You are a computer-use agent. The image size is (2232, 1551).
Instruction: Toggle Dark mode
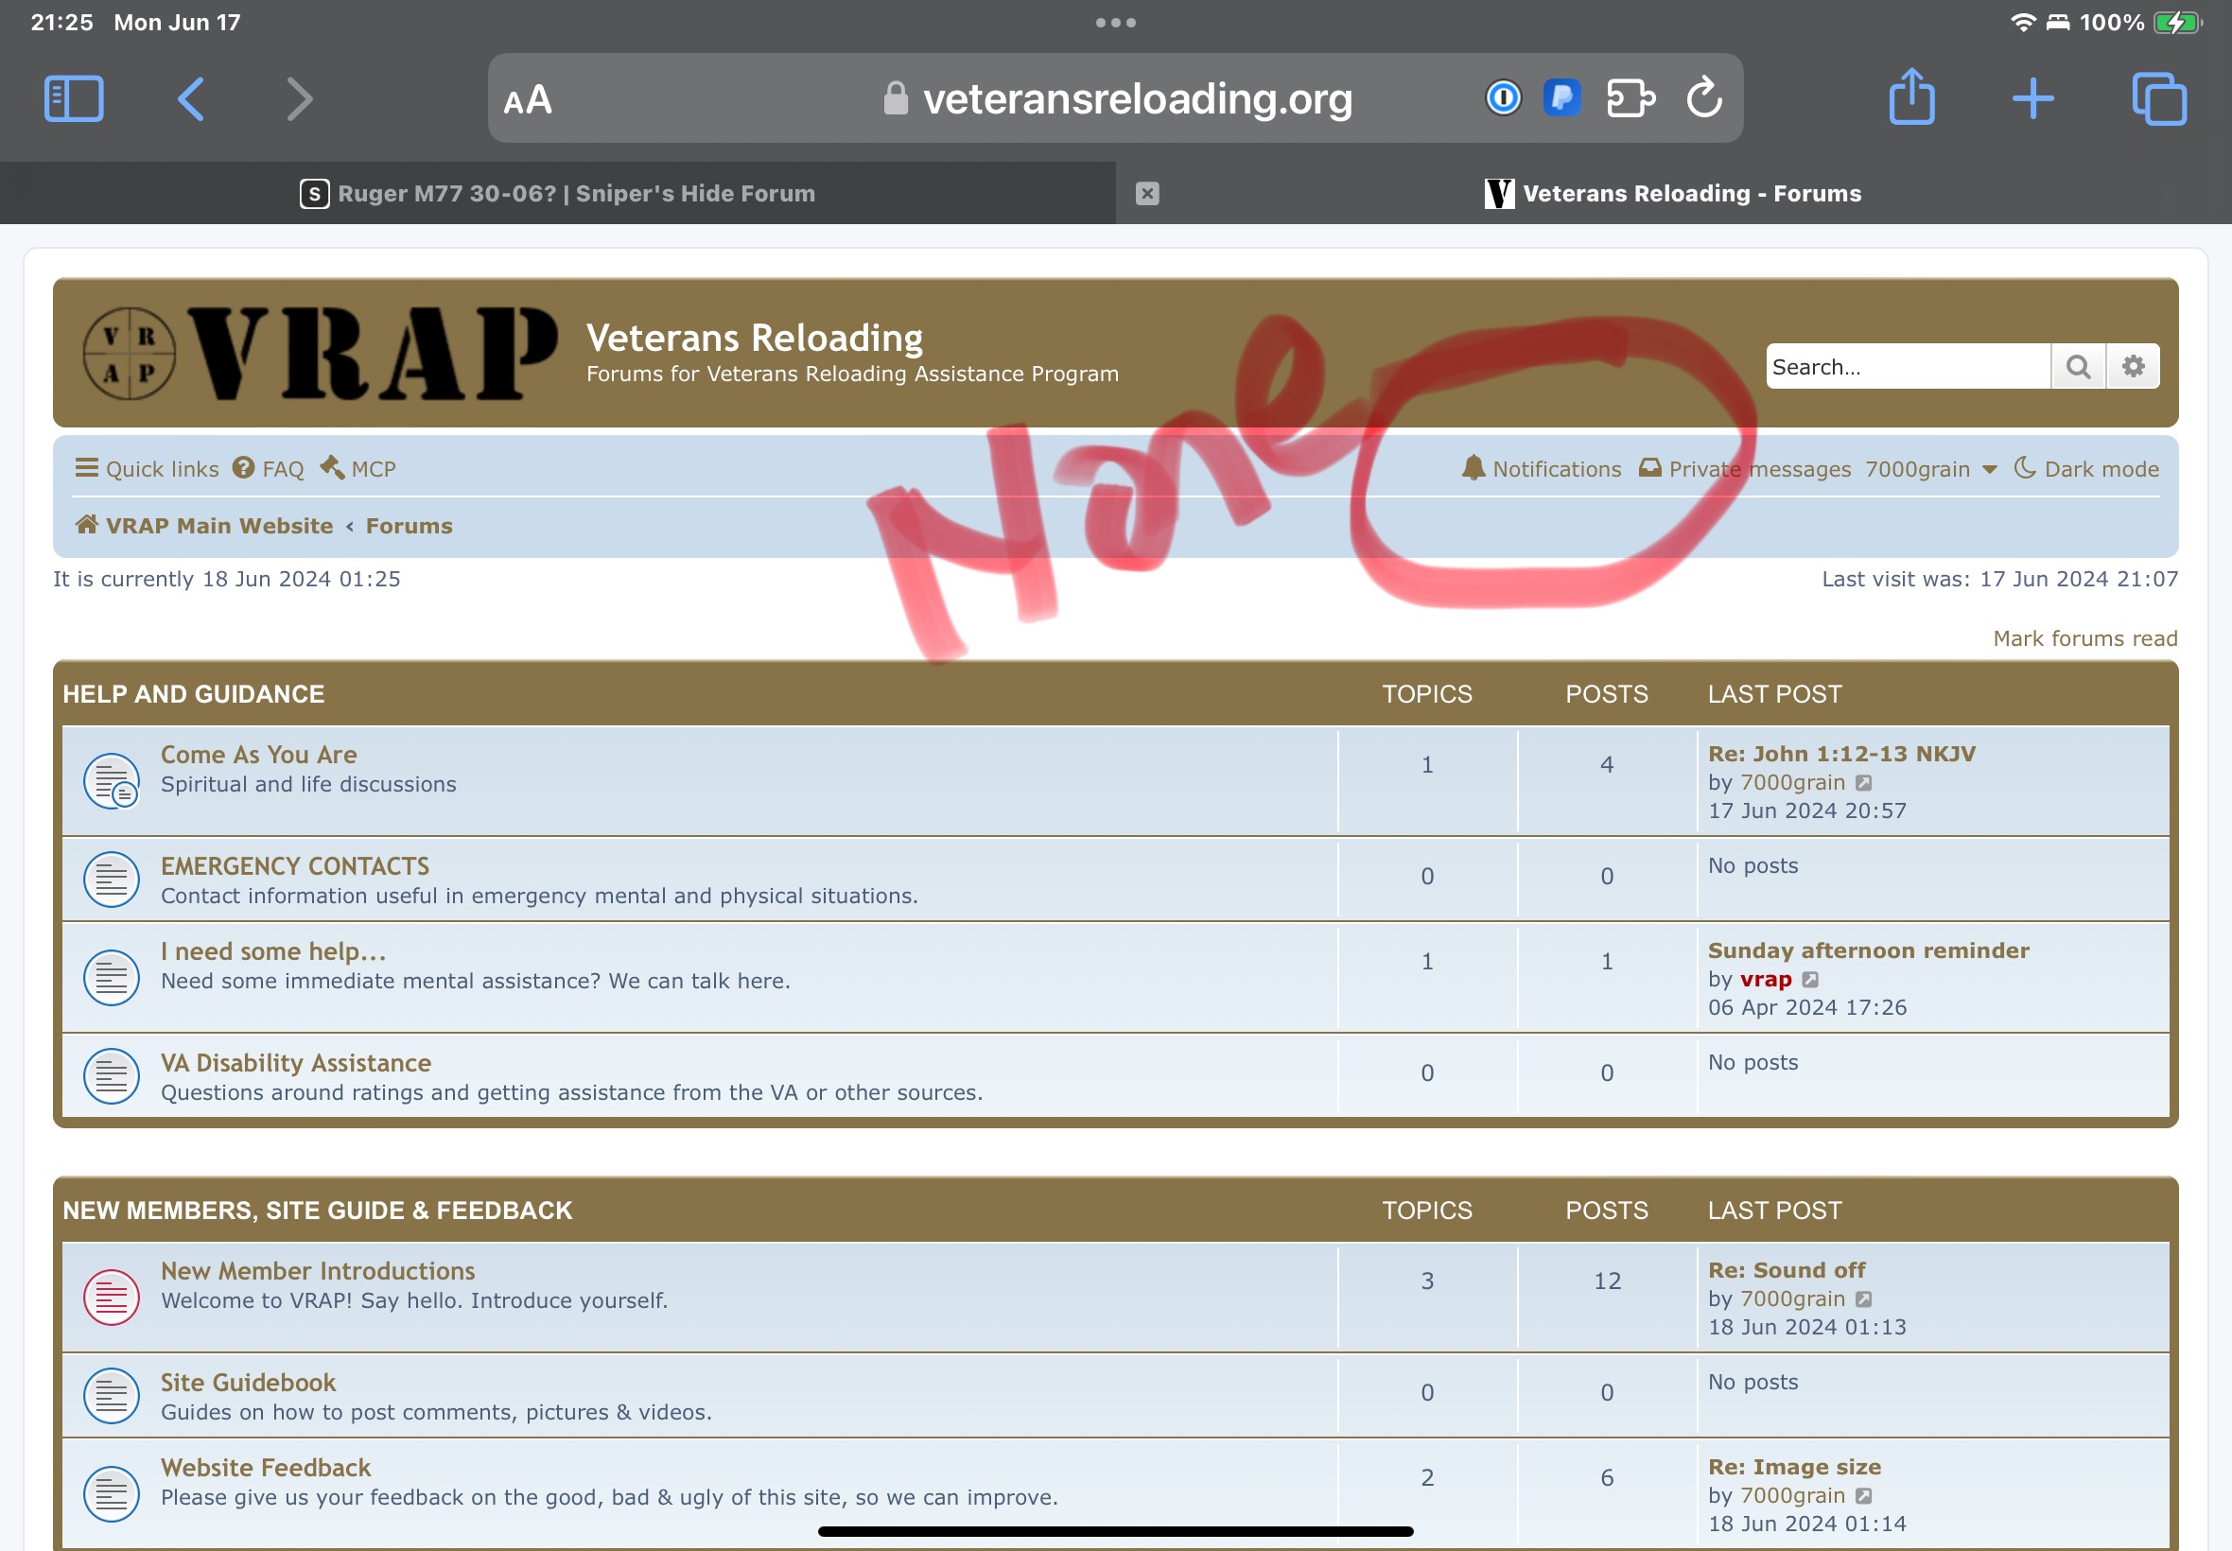point(2086,468)
